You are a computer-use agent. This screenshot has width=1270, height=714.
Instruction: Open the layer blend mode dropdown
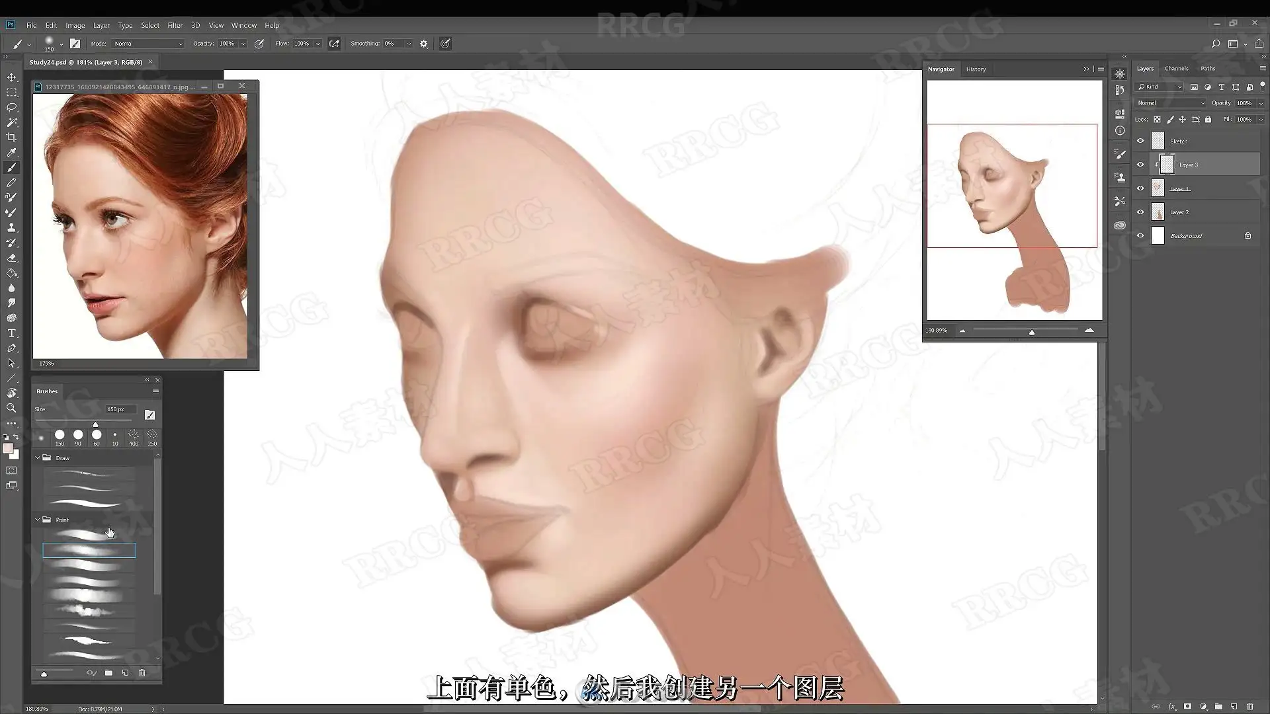[x=1170, y=103]
